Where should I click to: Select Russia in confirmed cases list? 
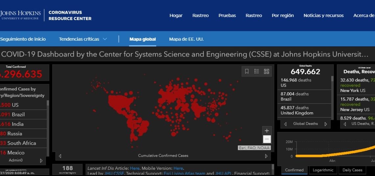pyautogui.click(x=23, y=134)
